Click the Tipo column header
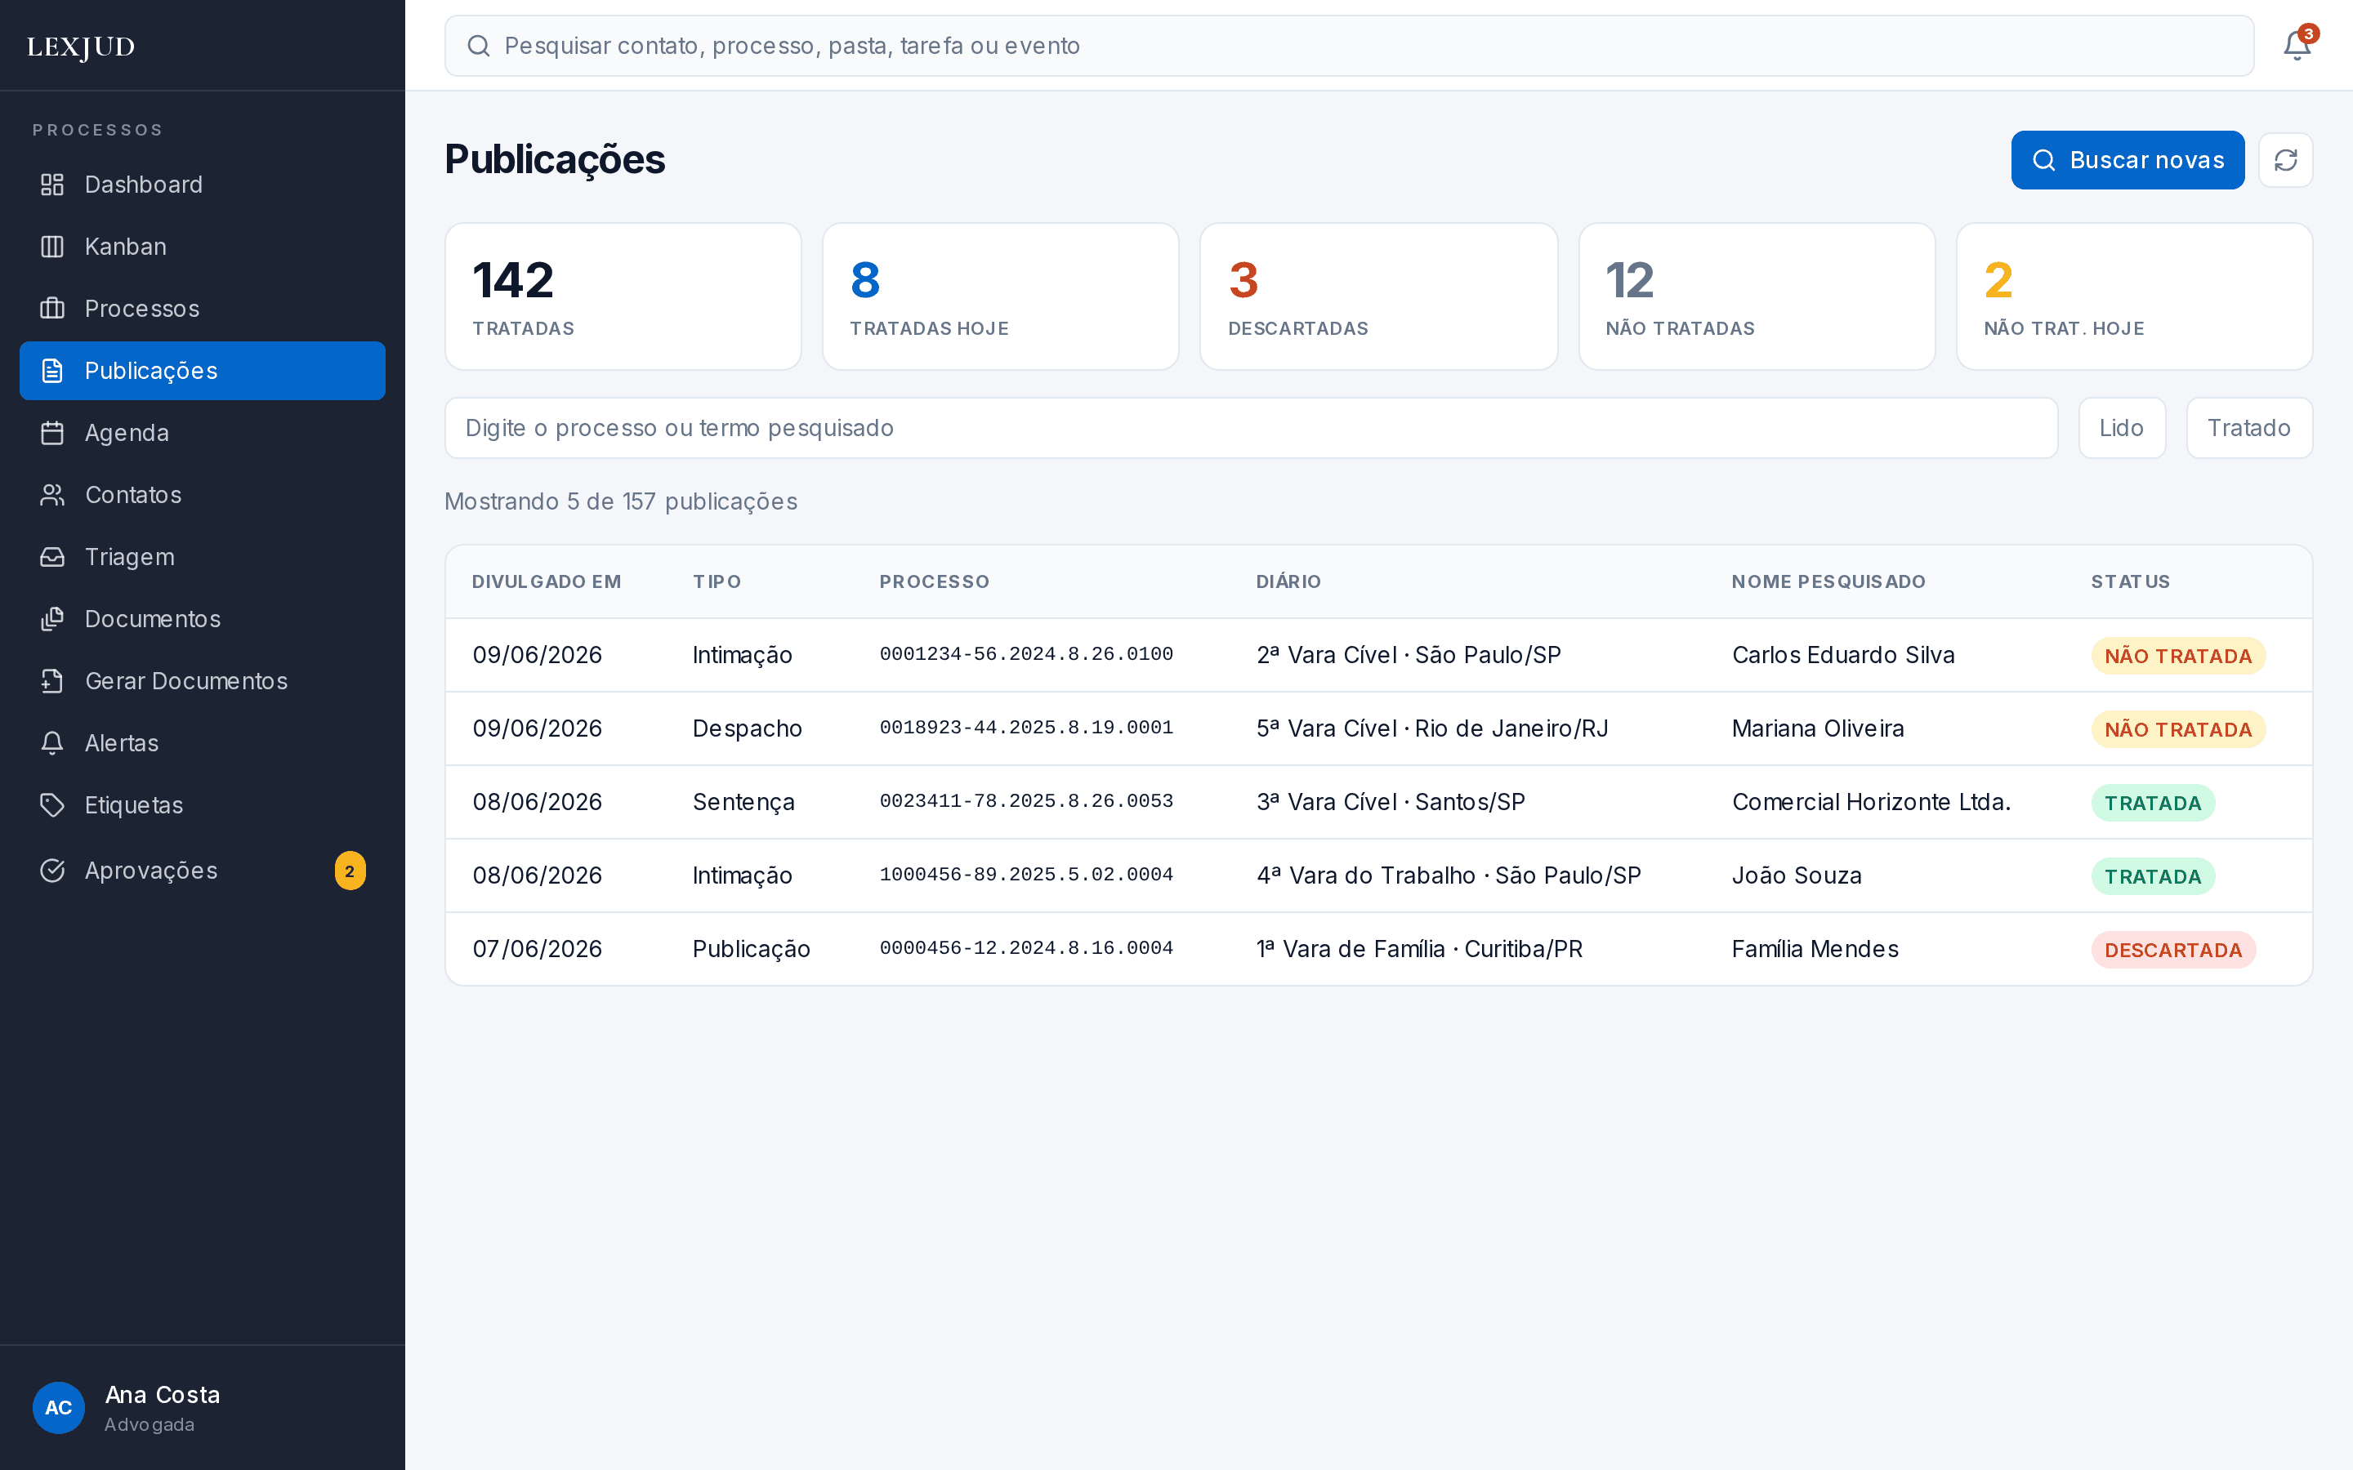The image size is (2353, 1470). pos(717,581)
